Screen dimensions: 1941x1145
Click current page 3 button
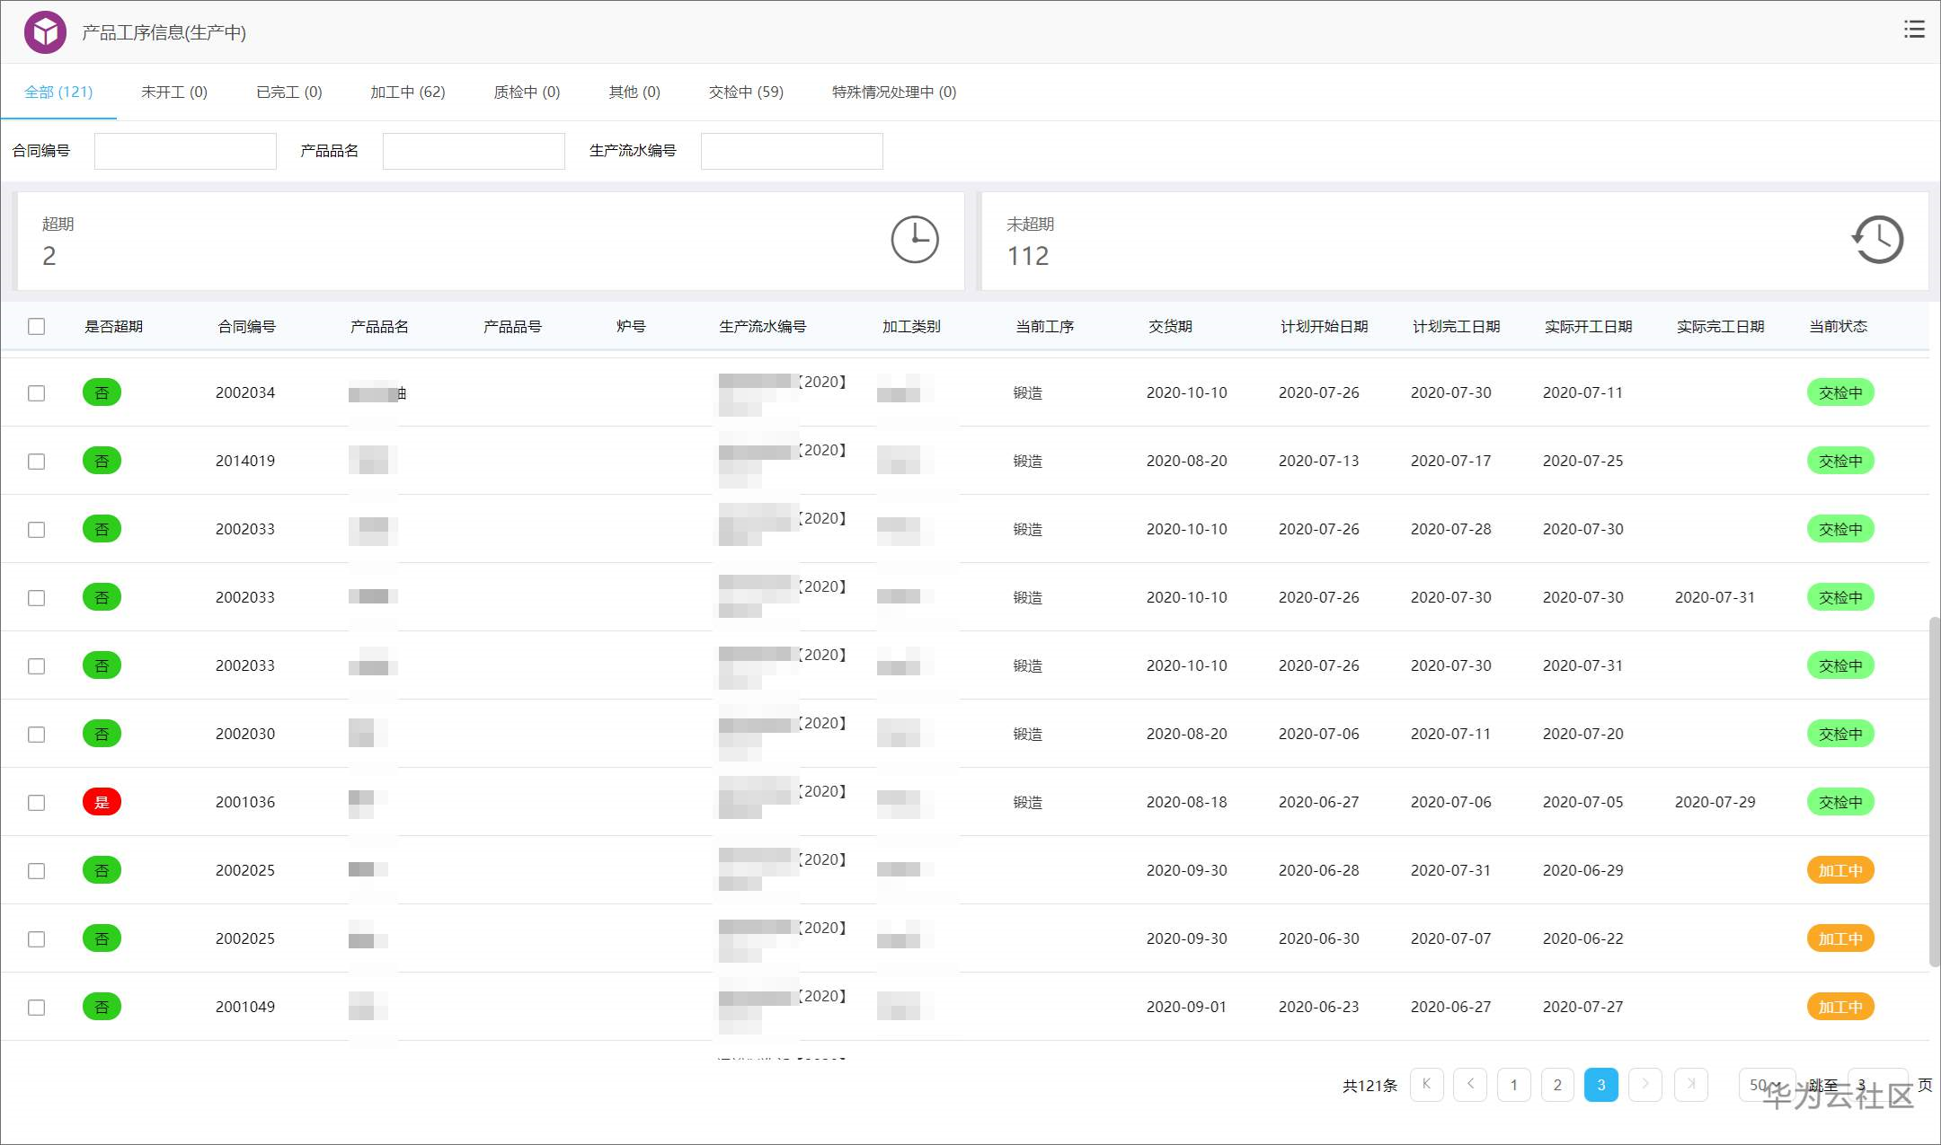[x=1601, y=1085]
